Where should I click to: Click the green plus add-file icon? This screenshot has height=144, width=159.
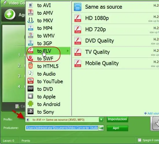click(x=10, y=14)
